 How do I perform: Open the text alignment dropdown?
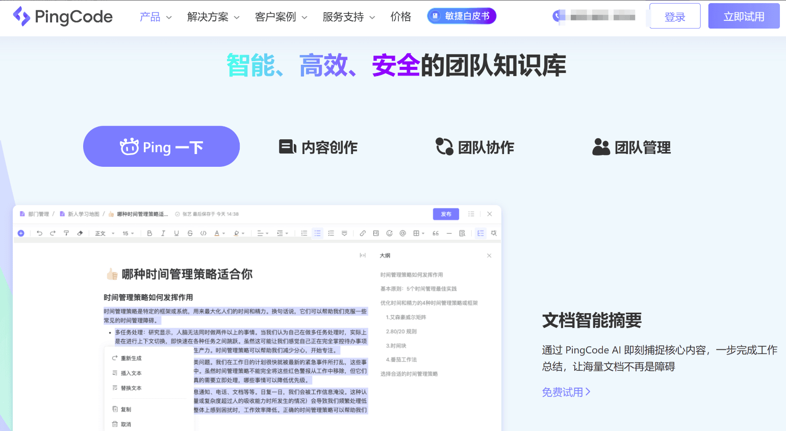click(262, 233)
